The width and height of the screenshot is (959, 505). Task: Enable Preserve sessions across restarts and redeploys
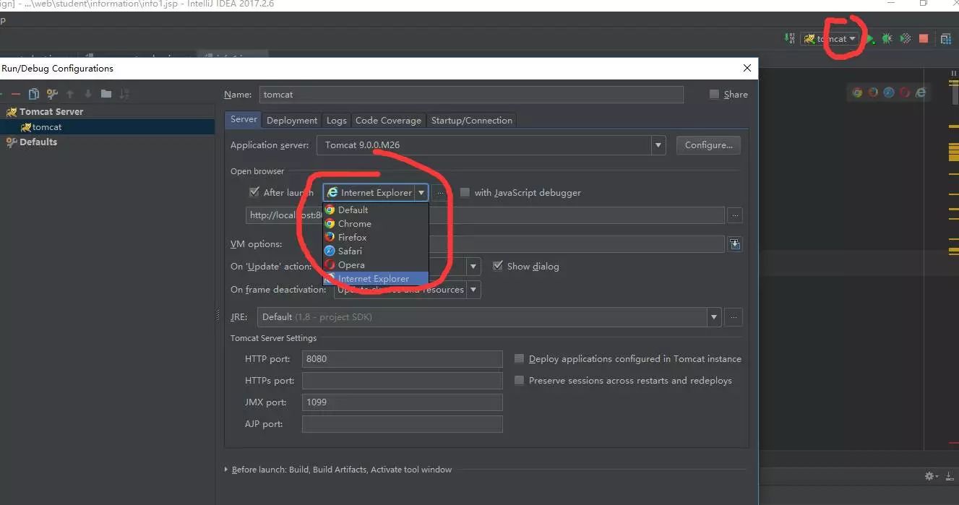[x=519, y=380]
